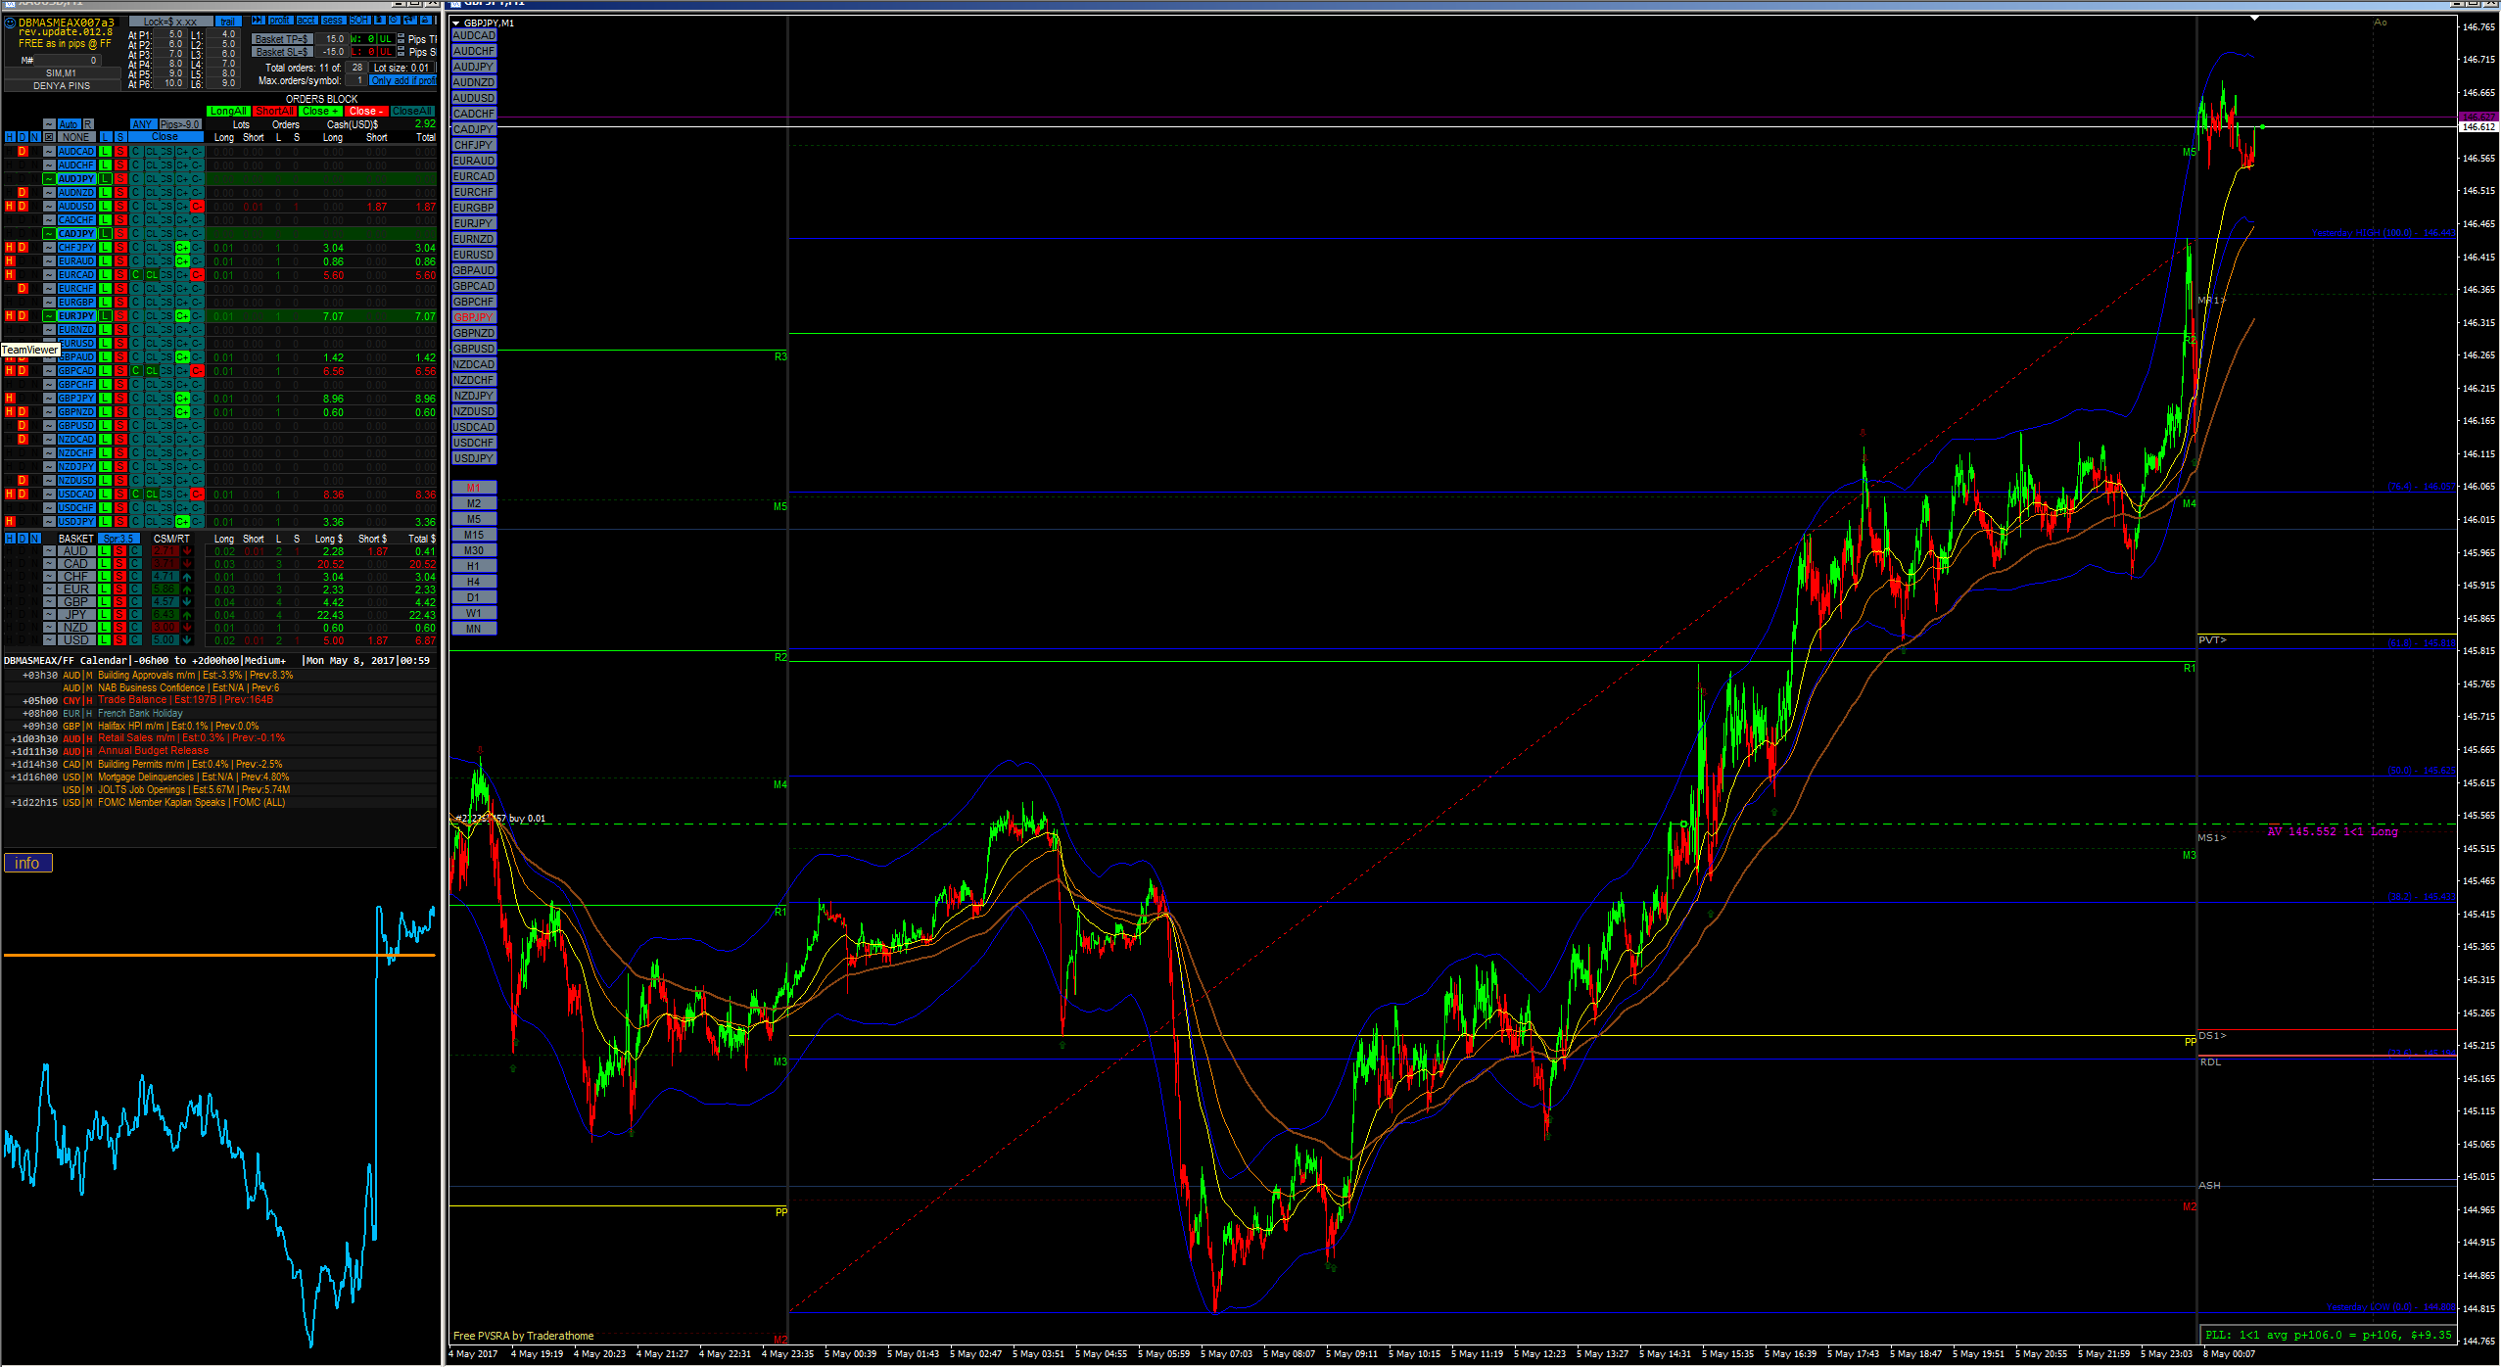This screenshot has height=1367, width=2501.
Task: Click the stepper beside W: 0 UL
Action: click(401, 38)
